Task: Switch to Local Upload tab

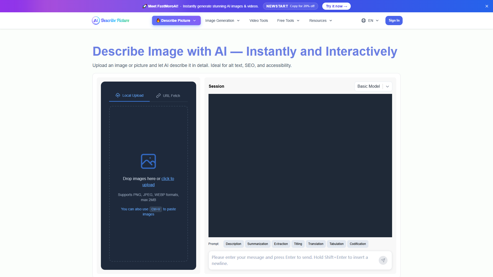Action: point(129,95)
